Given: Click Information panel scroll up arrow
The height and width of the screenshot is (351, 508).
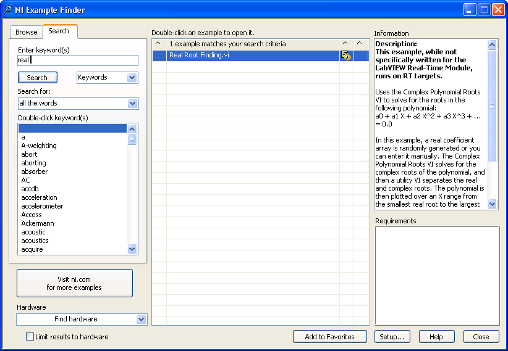Looking at the screenshot, I should click(x=493, y=44).
